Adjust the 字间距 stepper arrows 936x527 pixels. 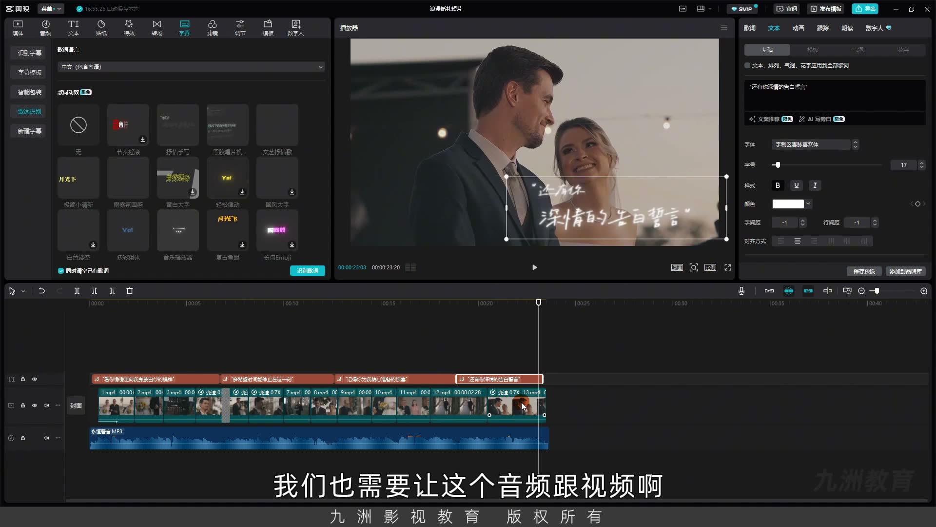tap(803, 223)
